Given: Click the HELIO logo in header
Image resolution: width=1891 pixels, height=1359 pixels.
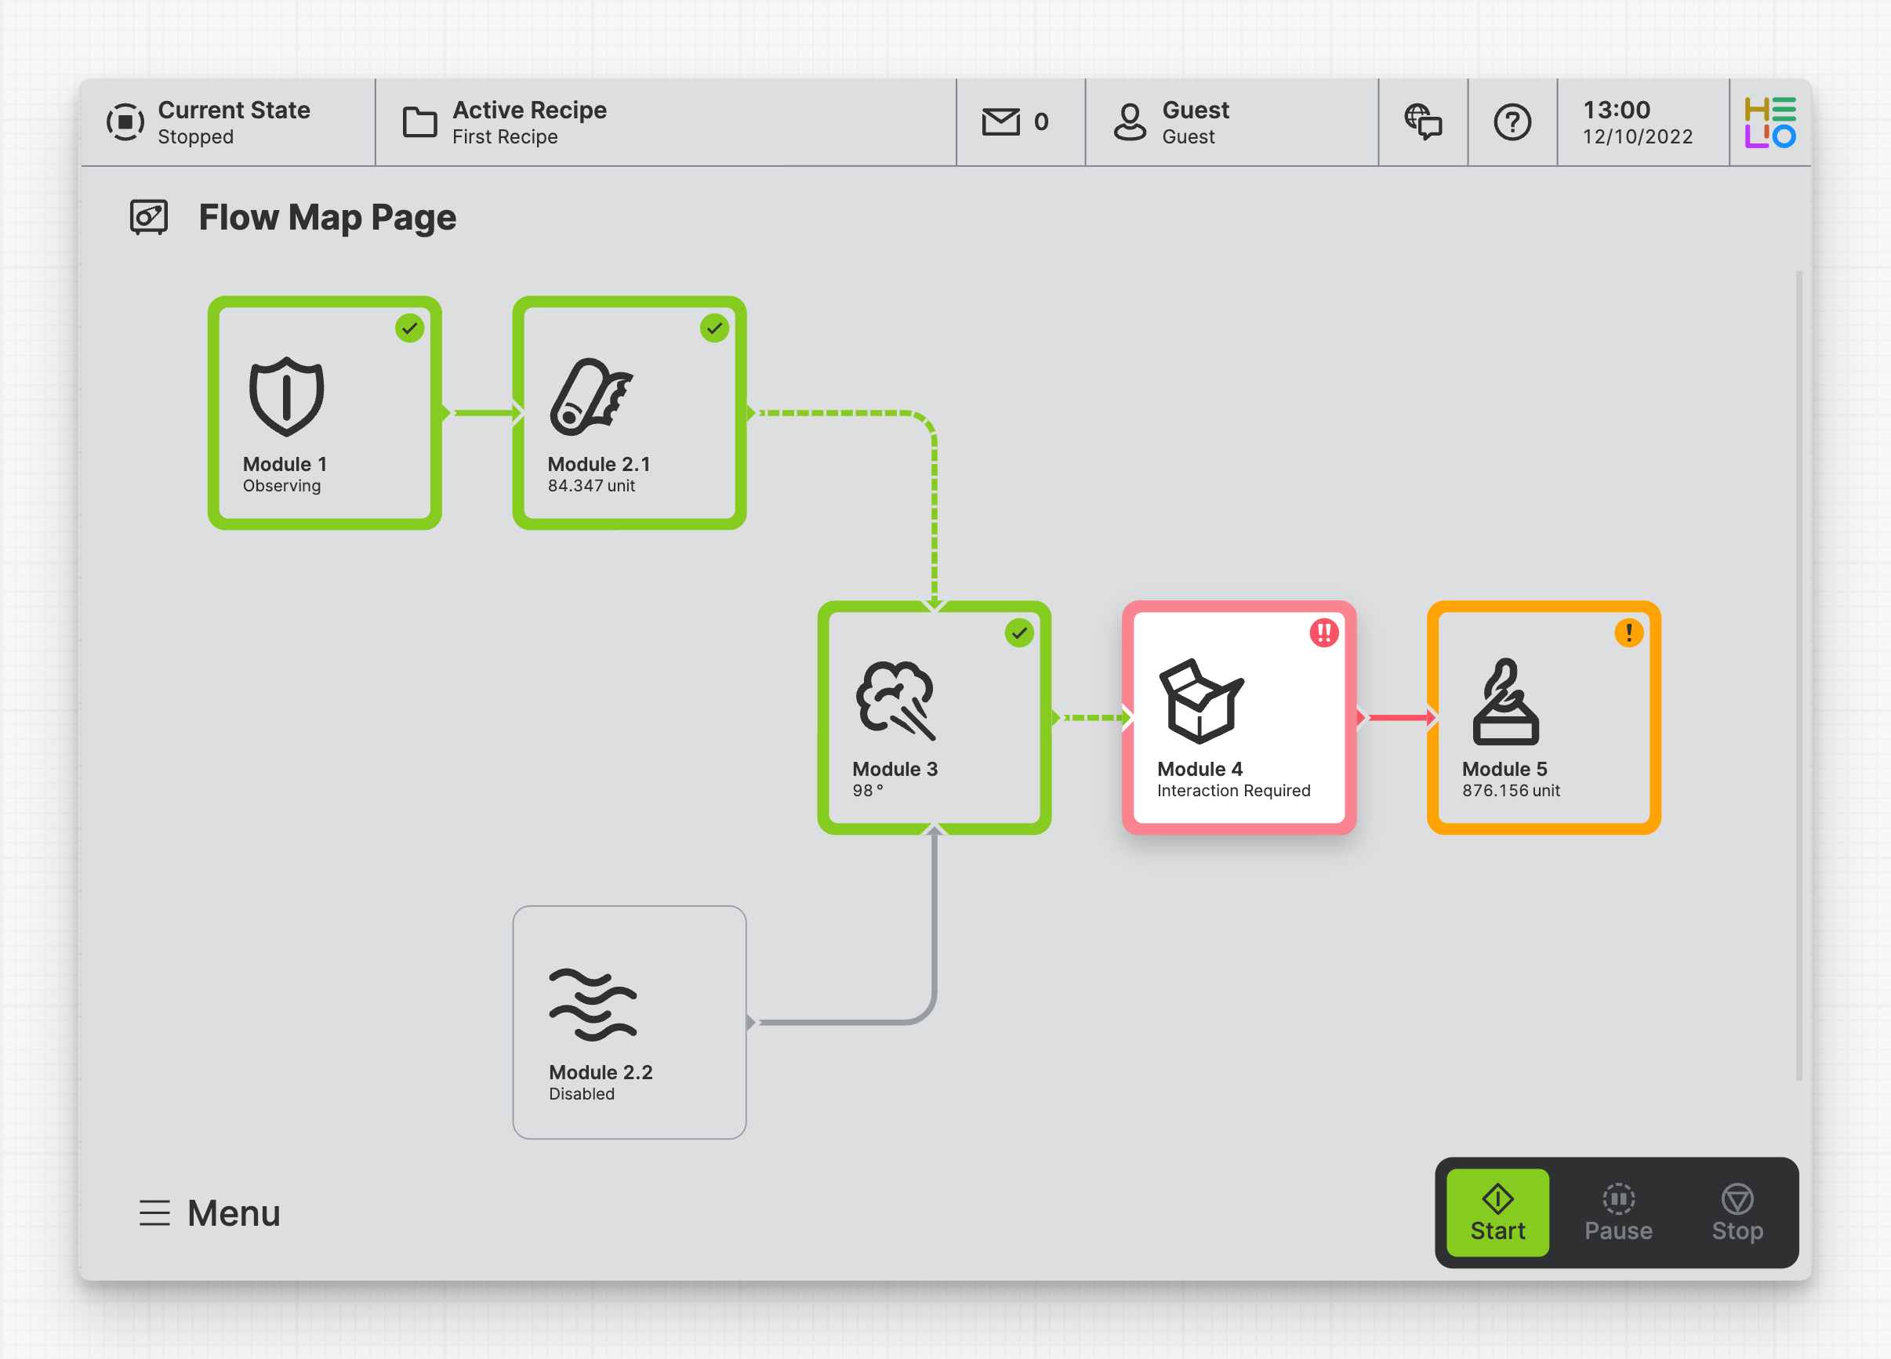Looking at the screenshot, I should click(1769, 122).
